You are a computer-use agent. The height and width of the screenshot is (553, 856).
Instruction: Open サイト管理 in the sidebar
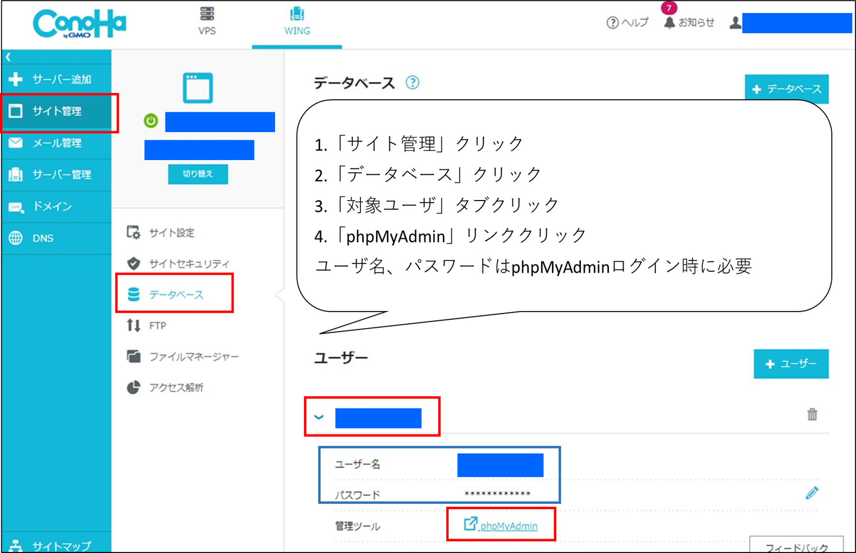[57, 111]
